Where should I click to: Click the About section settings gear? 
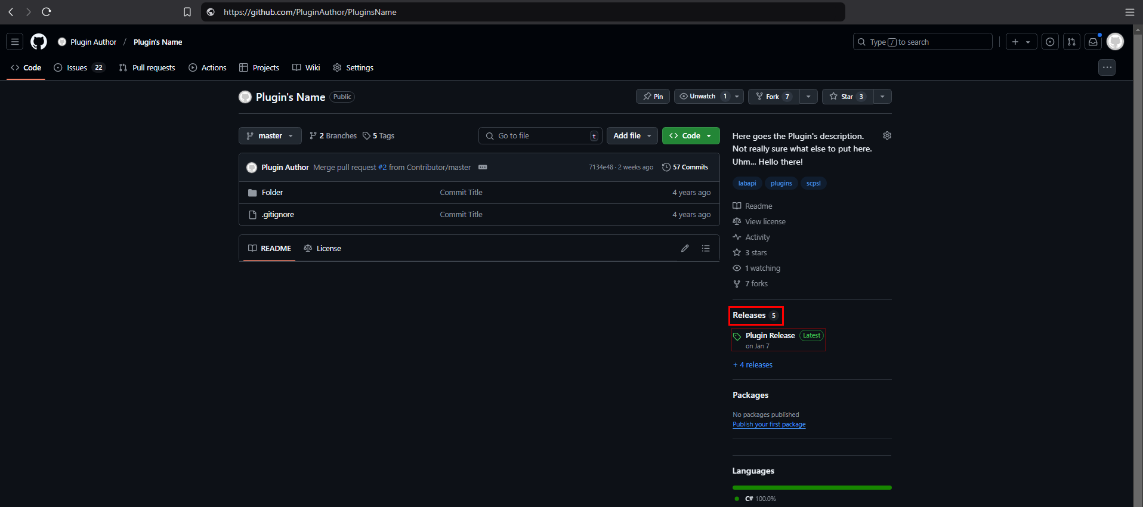click(887, 136)
